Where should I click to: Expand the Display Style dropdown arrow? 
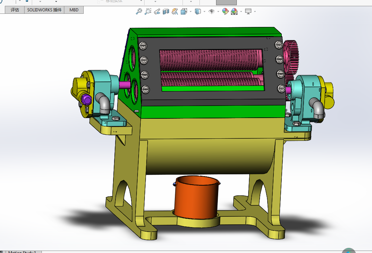pos(205,11)
